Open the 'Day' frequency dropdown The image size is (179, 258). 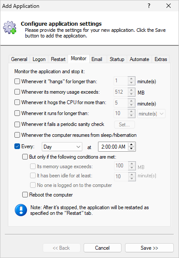point(62,146)
